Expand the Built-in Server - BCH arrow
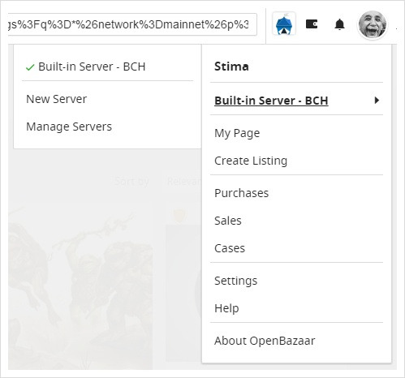Viewport: 405px width, 378px height. pyautogui.click(x=377, y=101)
